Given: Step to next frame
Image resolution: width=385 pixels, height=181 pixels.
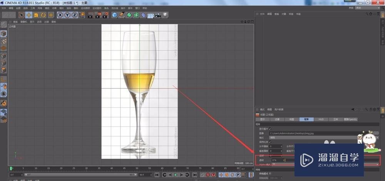Looking at the screenshot, I should (181, 175).
